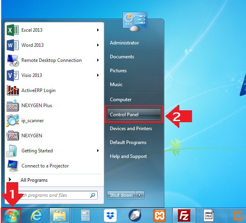Select the Remote Desktop Connection text
The height and width of the screenshot is (223, 246).
pos(52,60)
